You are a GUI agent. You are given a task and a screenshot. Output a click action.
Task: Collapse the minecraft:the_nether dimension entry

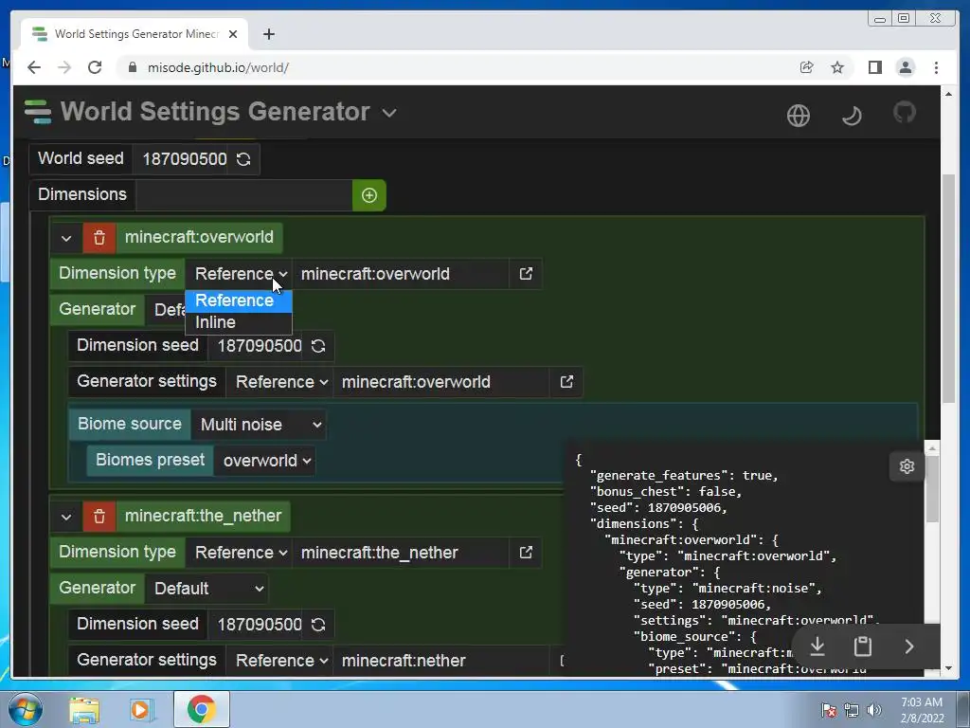66,517
